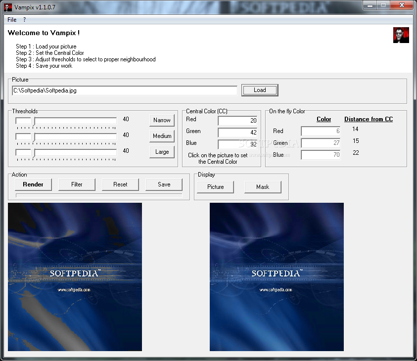This screenshot has width=417, height=361.
Task: Click the Central Color Red field
Action: [237, 121]
